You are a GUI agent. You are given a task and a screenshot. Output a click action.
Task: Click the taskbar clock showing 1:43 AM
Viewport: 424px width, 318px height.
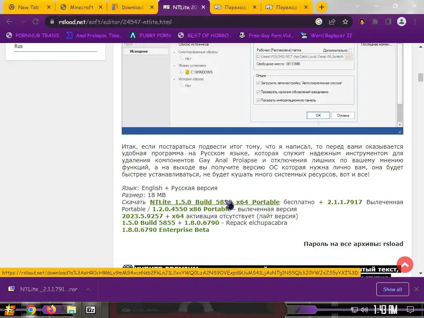click(385, 310)
